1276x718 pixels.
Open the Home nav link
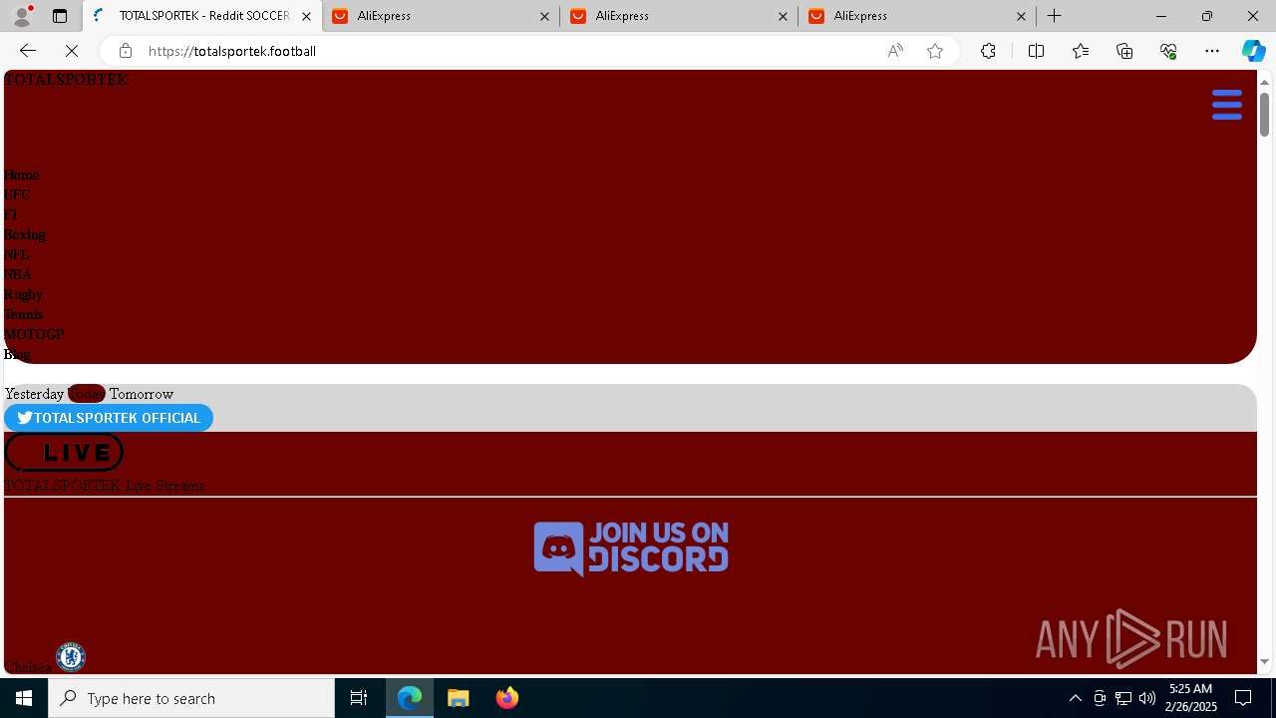21,175
